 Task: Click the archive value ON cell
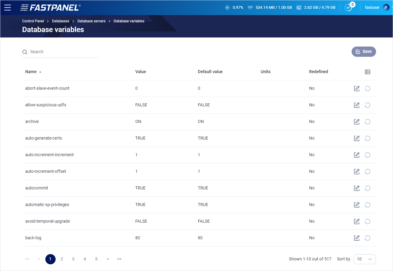[138, 122]
